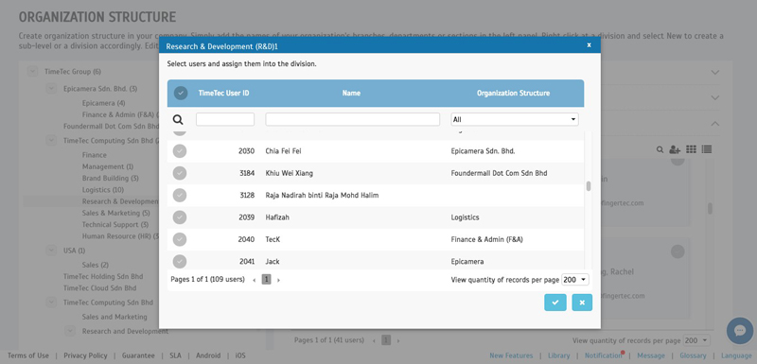Confirm selection with the checkmark button
757x364 pixels.
(555, 303)
